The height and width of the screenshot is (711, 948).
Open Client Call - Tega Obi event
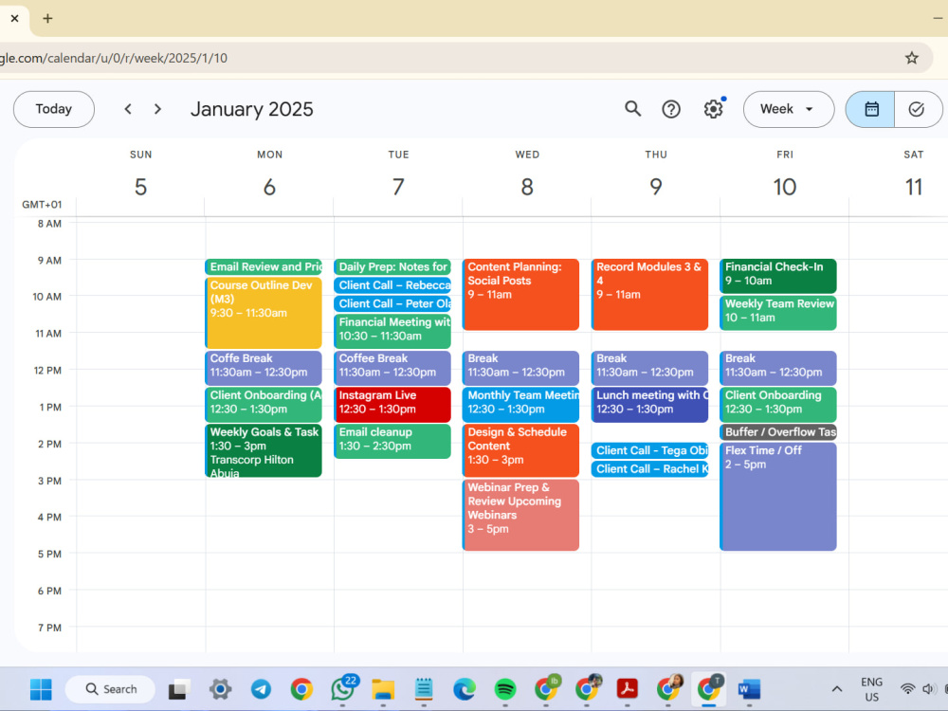[x=650, y=450]
